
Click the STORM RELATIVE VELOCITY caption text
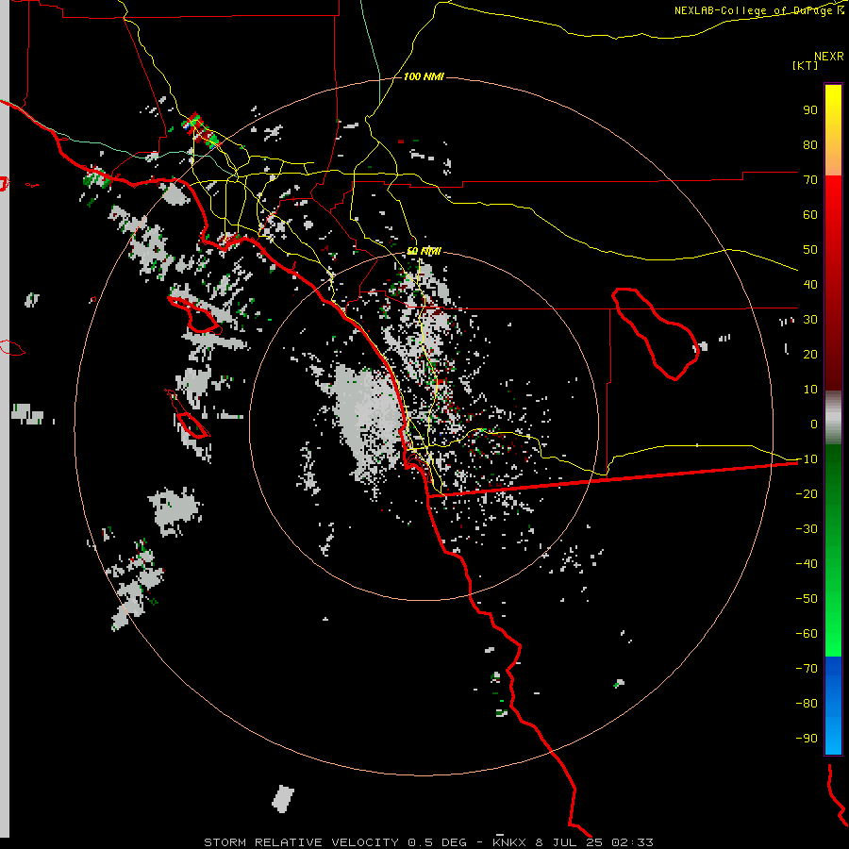coord(304,842)
